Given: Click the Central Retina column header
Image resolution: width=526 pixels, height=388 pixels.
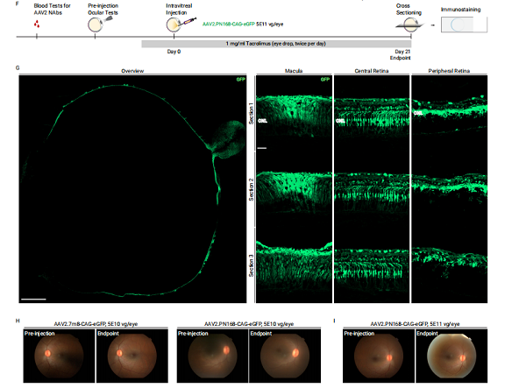Looking at the screenshot, I should pyautogui.click(x=372, y=71).
